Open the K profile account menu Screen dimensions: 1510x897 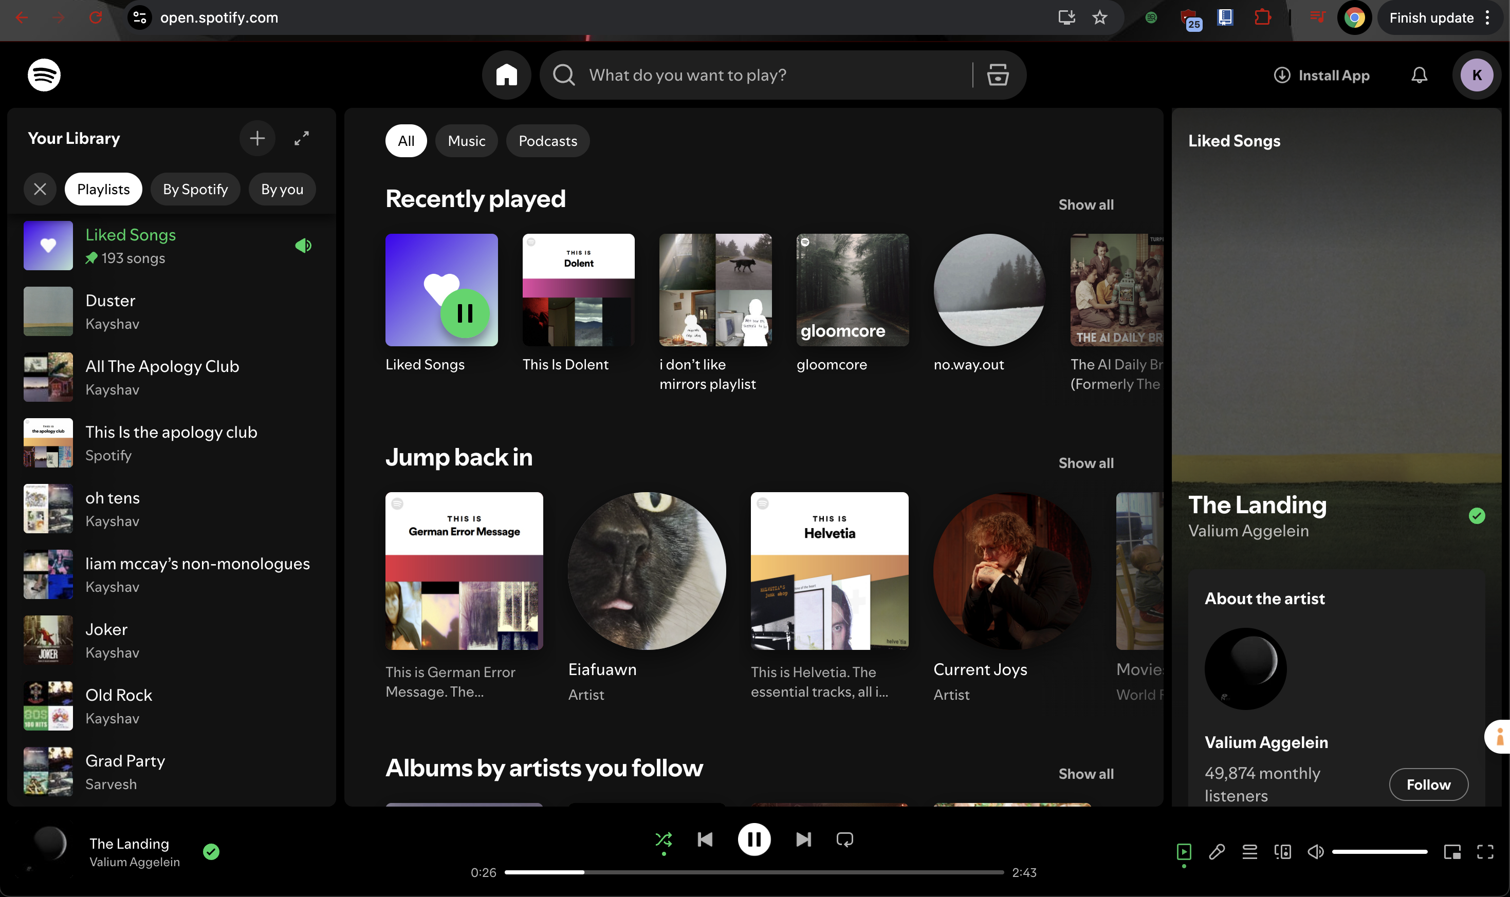coord(1476,75)
